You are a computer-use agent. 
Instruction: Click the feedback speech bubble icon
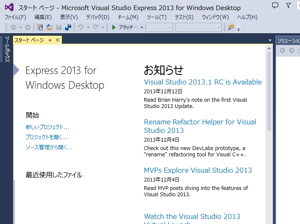[275, 5]
